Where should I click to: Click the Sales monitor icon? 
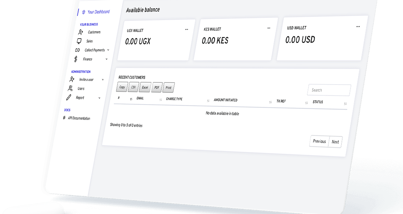coord(79,41)
